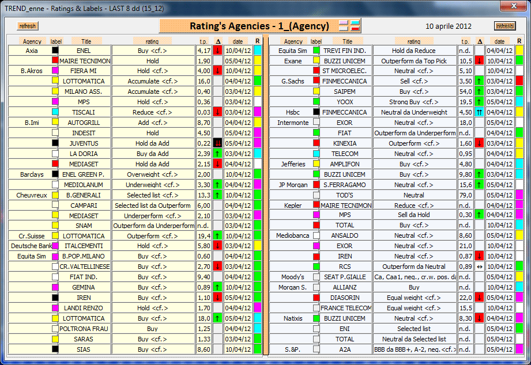Click the magenta label square next to FIERA MI

55,70
